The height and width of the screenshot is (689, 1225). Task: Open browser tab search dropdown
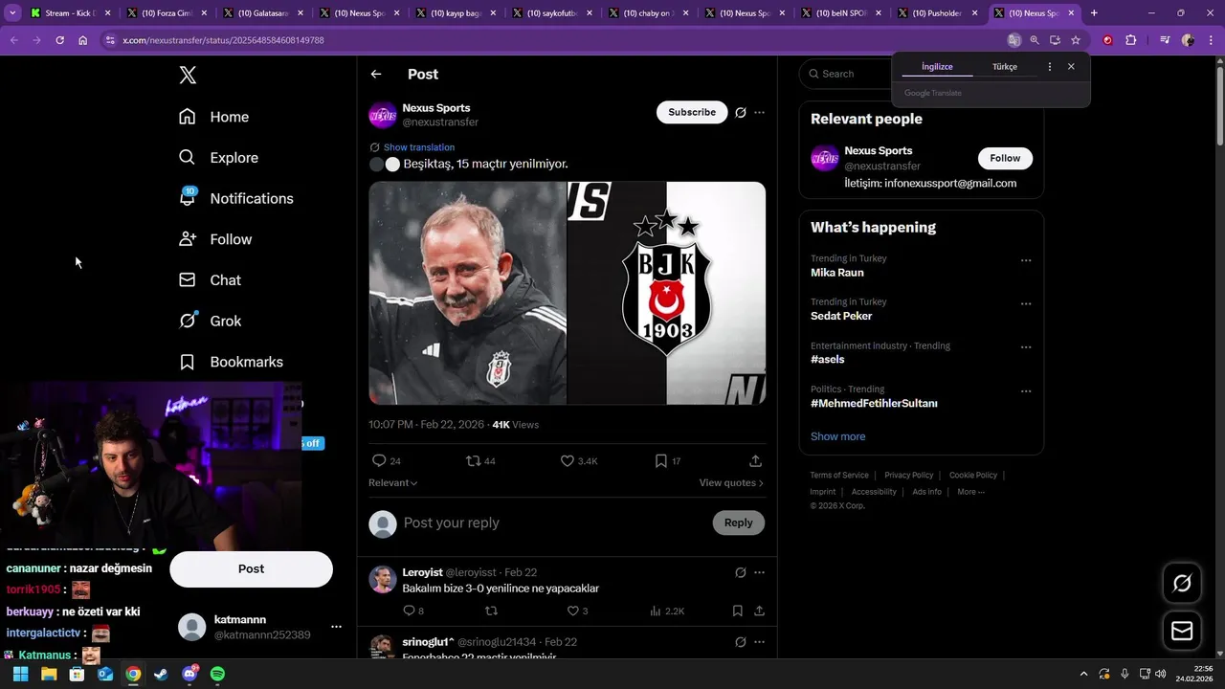click(12, 13)
